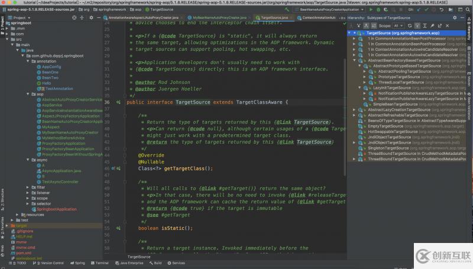Click implementation gutter icon on line 36
The image size is (473, 269).
[x=118, y=102]
